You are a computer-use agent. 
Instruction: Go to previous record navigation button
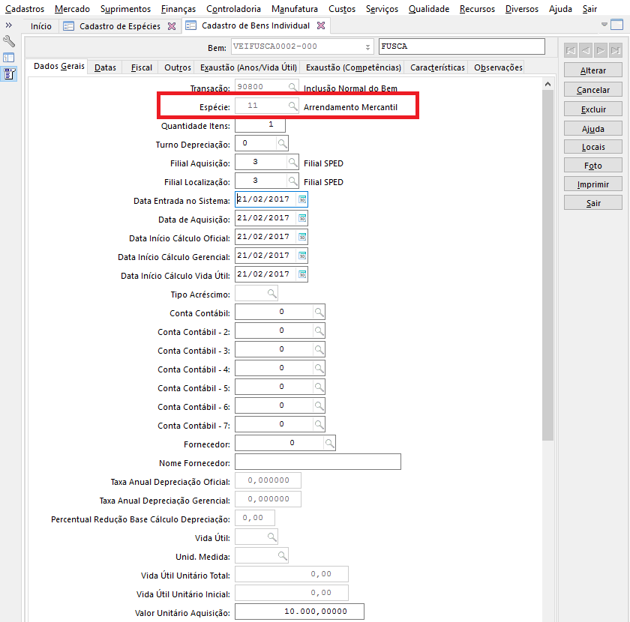(586, 51)
